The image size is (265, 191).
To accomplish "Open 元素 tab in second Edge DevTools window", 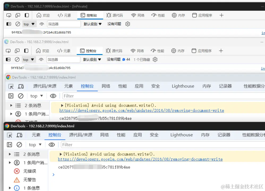I will pos(64,51).
